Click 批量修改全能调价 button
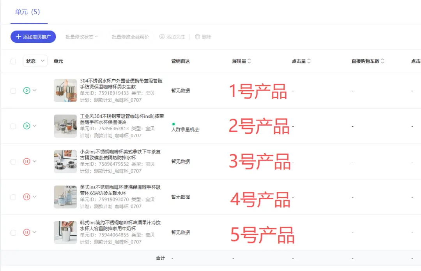 tap(130, 37)
